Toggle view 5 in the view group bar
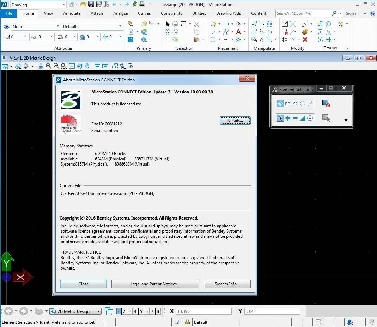 (141, 311)
